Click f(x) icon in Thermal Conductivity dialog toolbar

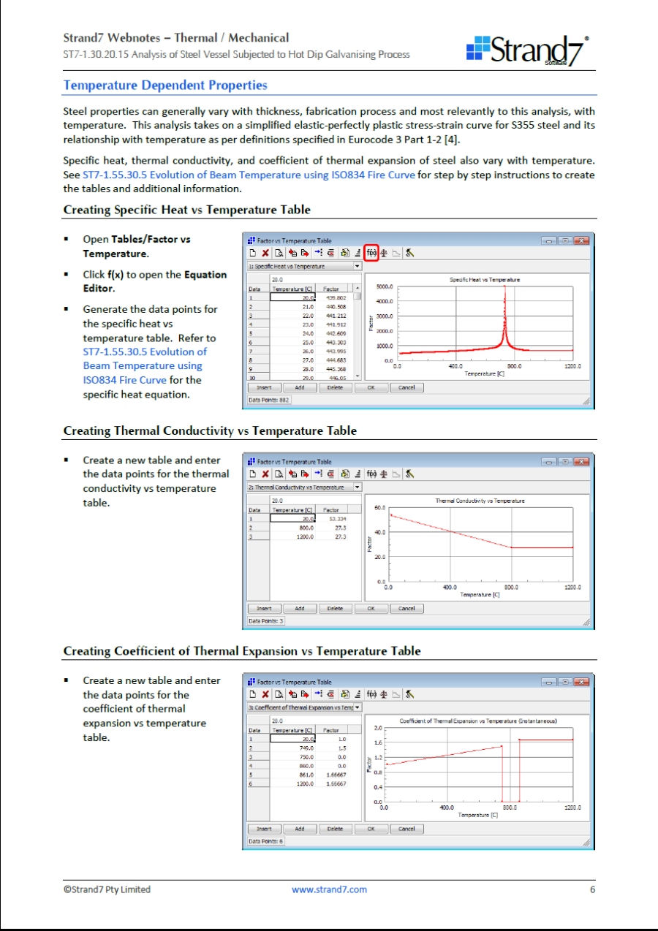pos(371,474)
